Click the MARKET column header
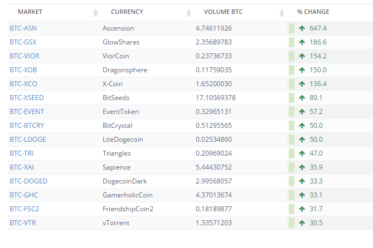This screenshot has width=373, height=248. pos(30,12)
